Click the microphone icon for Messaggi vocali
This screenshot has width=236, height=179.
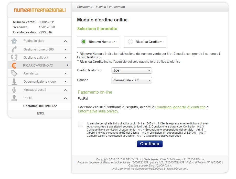click(14, 90)
